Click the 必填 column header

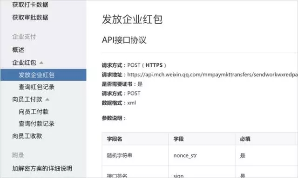245,139
